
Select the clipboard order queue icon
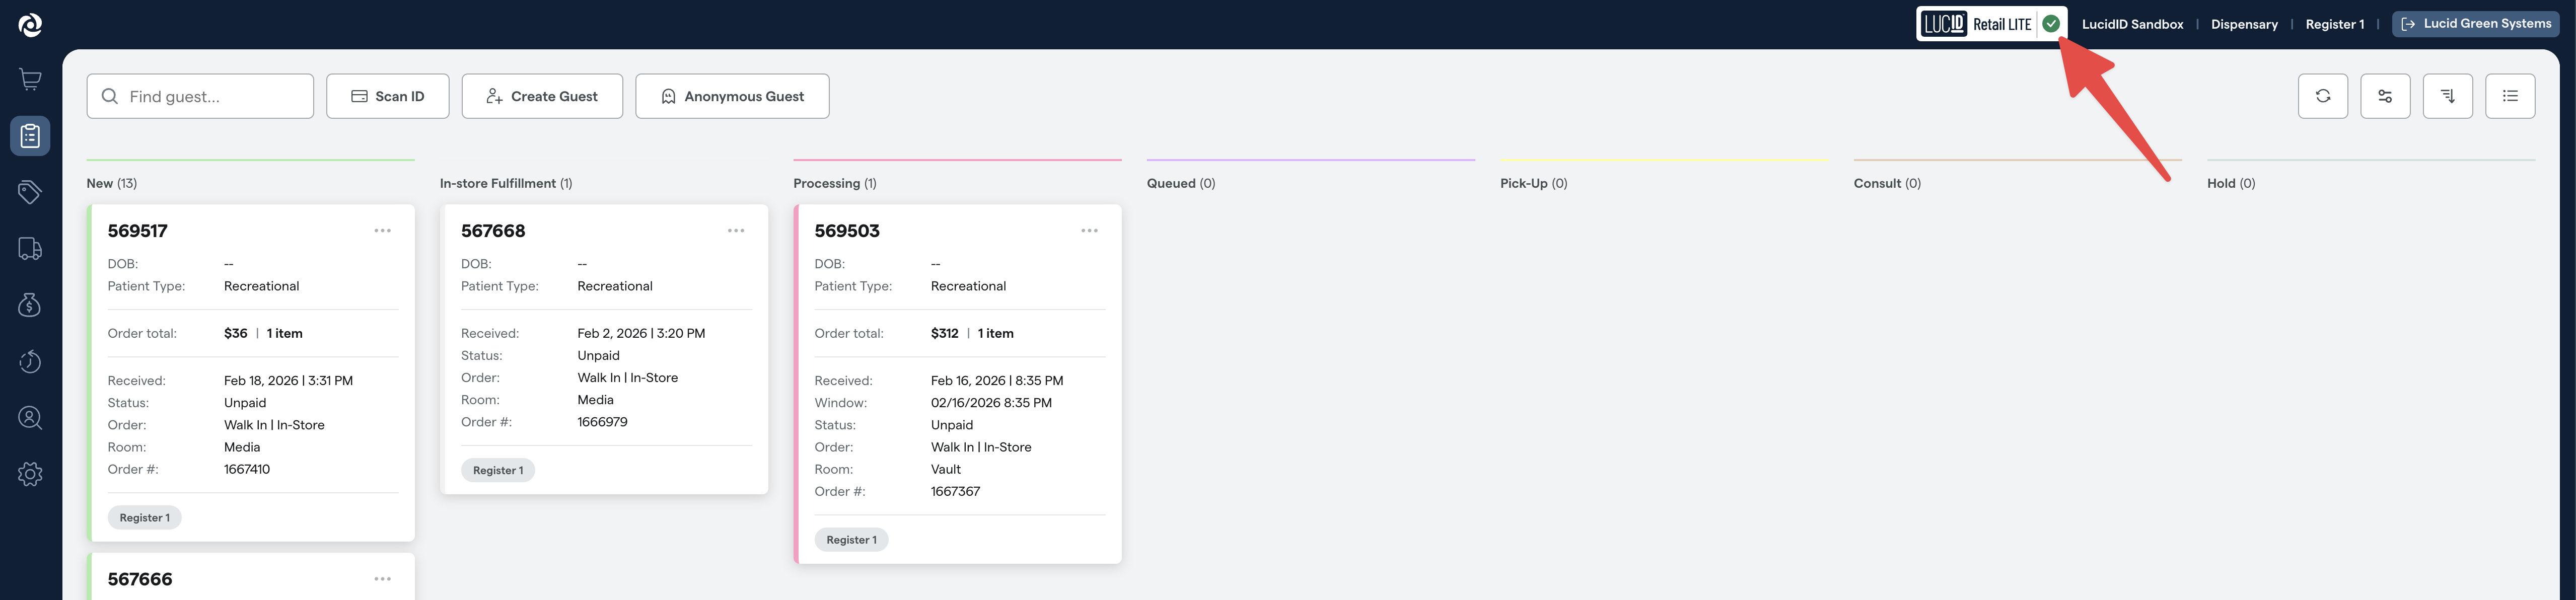coord(30,135)
